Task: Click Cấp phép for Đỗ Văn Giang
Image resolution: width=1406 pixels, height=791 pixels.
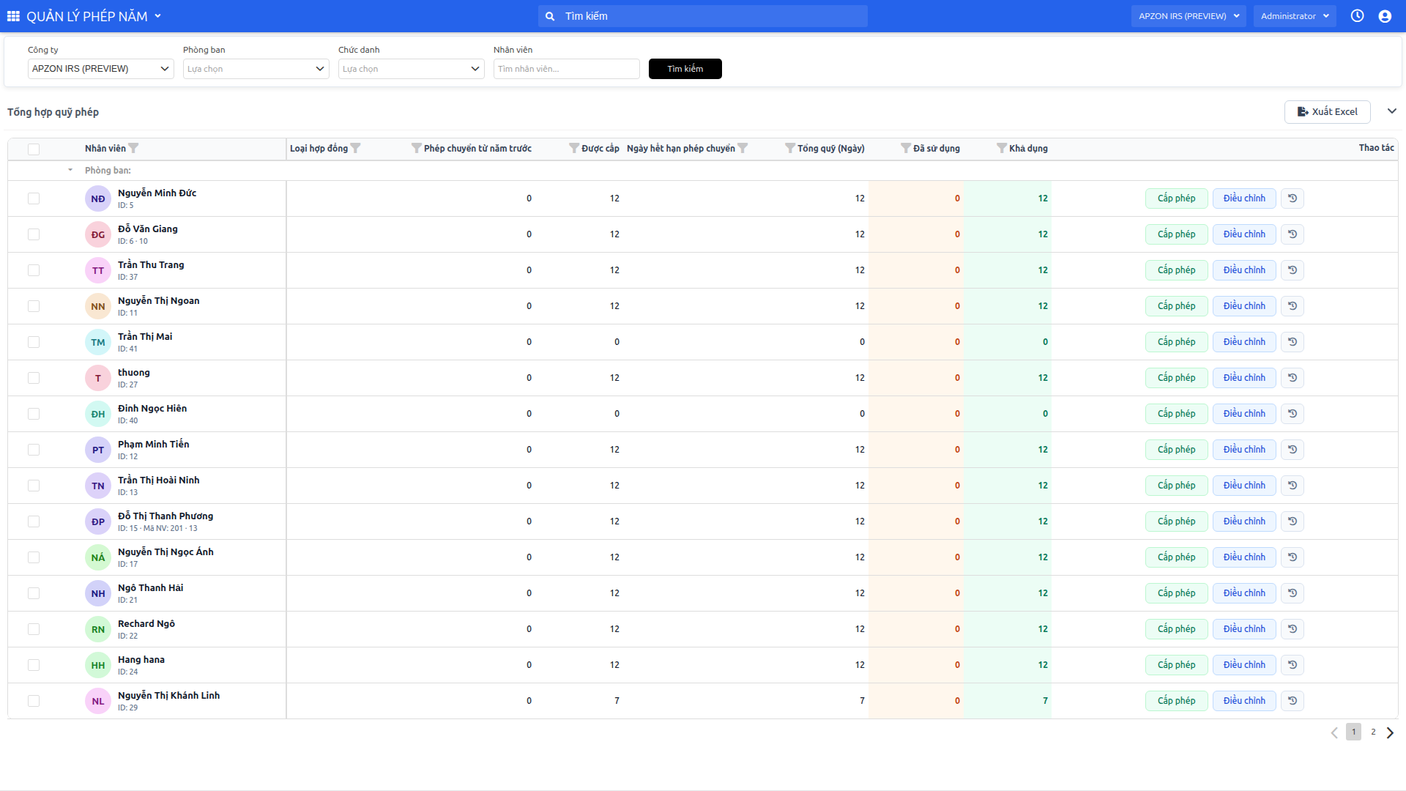Action: click(x=1176, y=234)
